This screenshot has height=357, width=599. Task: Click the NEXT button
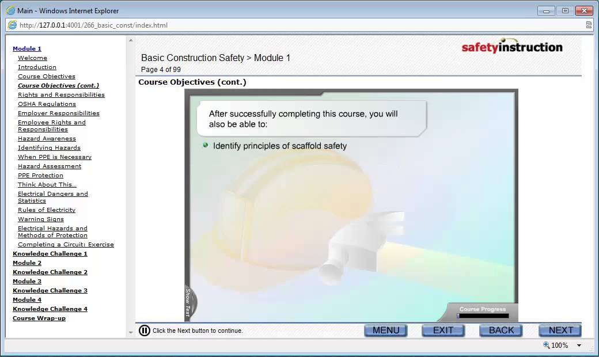[560, 331]
